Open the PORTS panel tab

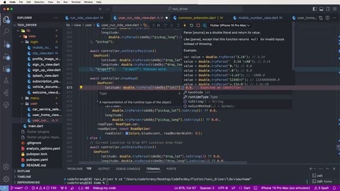click(171, 169)
